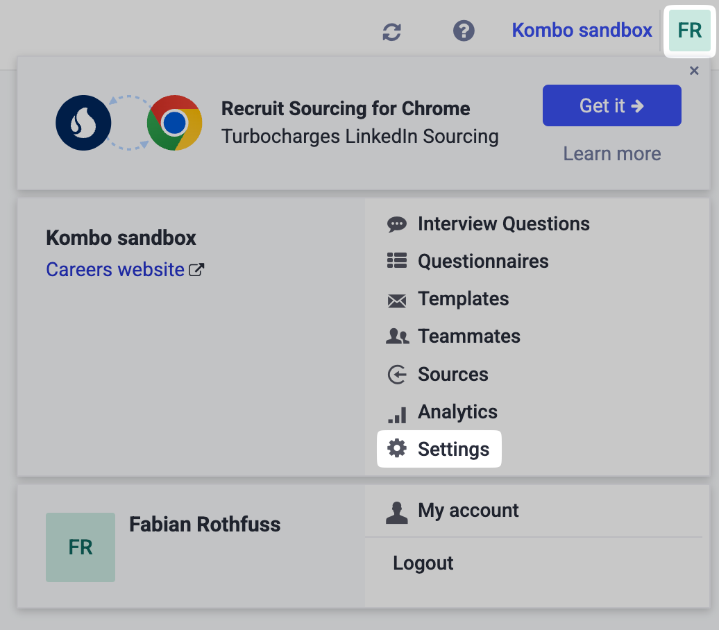Click the FR avatar in top bar

689,31
